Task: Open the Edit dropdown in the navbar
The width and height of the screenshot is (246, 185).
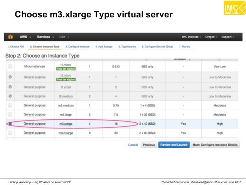Action: tap(64, 37)
